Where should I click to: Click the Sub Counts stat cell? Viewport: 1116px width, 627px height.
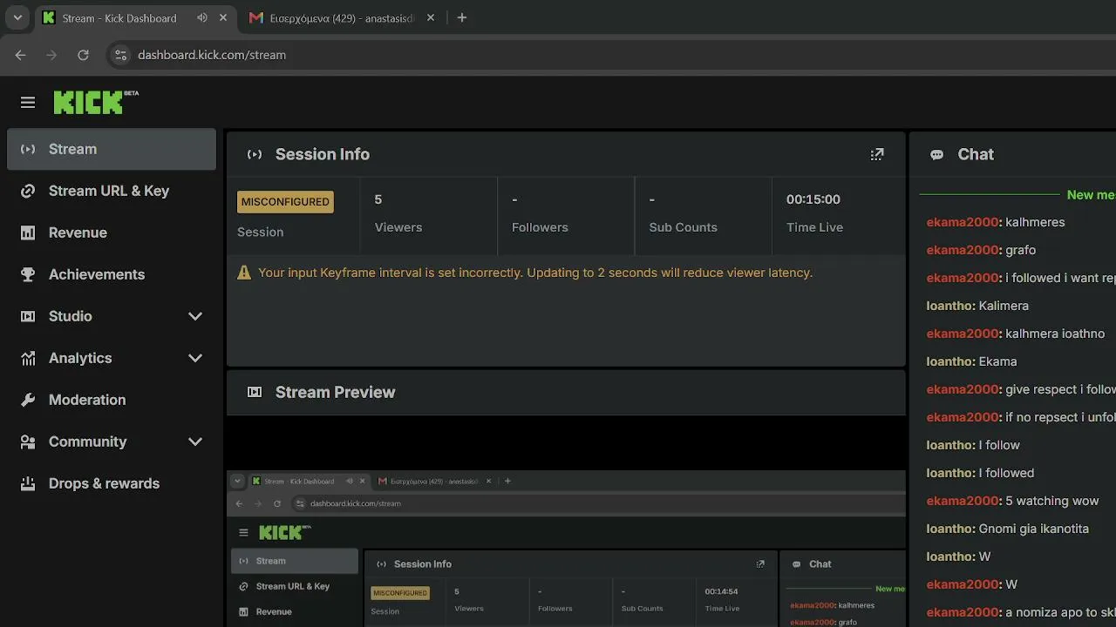click(x=703, y=215)
